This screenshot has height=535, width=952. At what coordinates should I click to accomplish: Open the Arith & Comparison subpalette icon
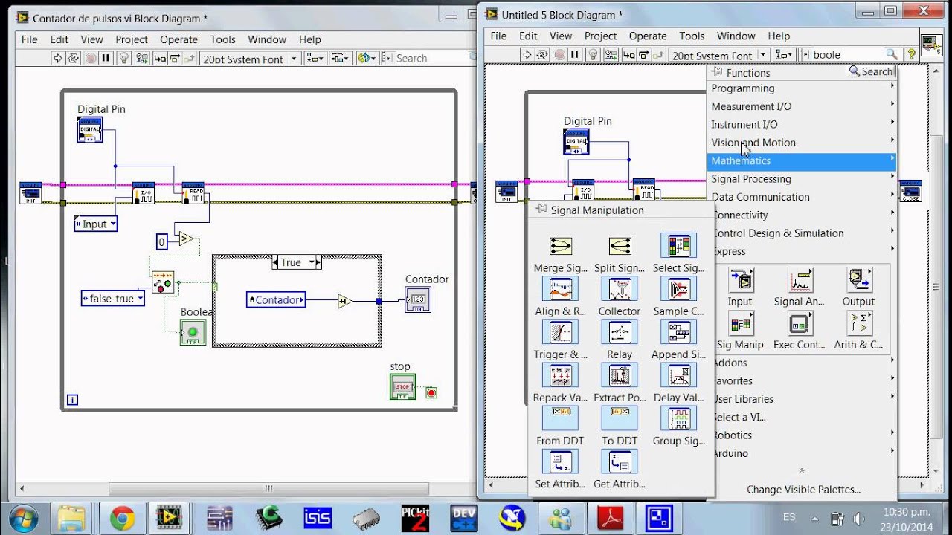858,323
